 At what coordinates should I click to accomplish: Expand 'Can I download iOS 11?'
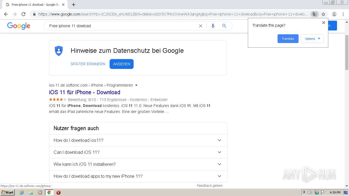[x=138, y=152]
